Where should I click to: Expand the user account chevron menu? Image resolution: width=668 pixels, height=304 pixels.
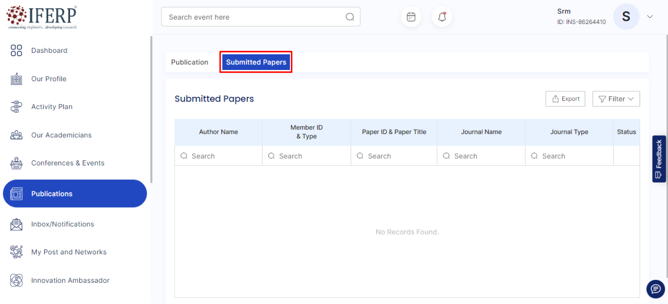[650, 17]
